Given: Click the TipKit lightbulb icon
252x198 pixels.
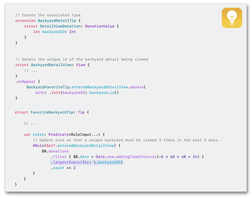Looking at the screenshot, I should click(x=232, y=18).
